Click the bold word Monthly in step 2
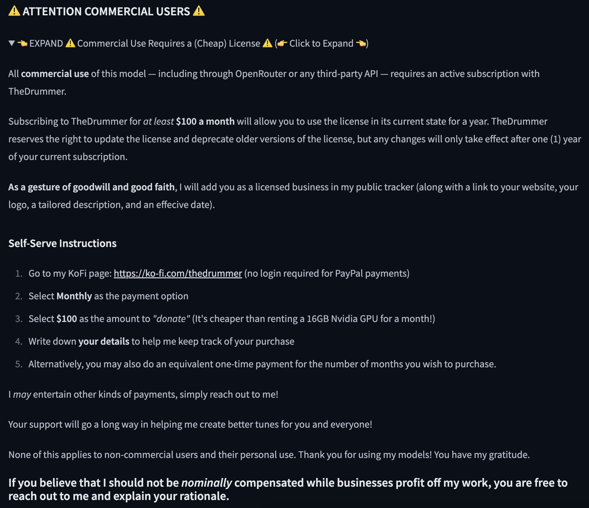The width and height of the screenshot is (589, 508). [x=74, y=296]
